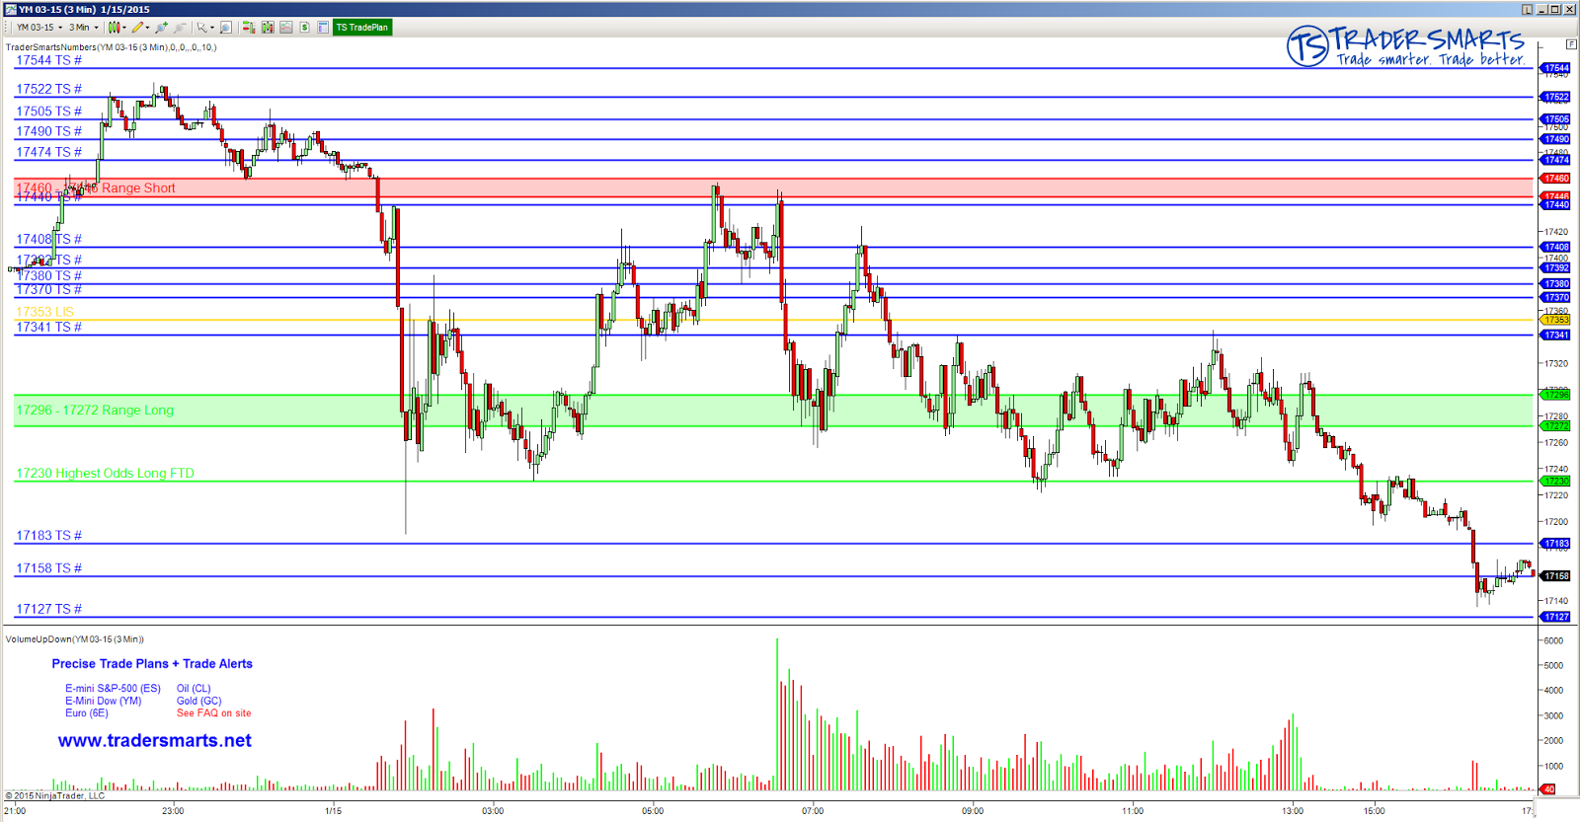
Task: Click the 07:00 time axis label
Action: pyautogui.click(x=813, y=811)
